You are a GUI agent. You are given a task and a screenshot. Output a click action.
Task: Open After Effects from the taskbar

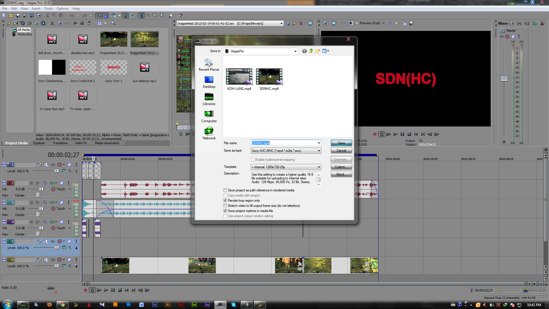[x=207, y=305]
